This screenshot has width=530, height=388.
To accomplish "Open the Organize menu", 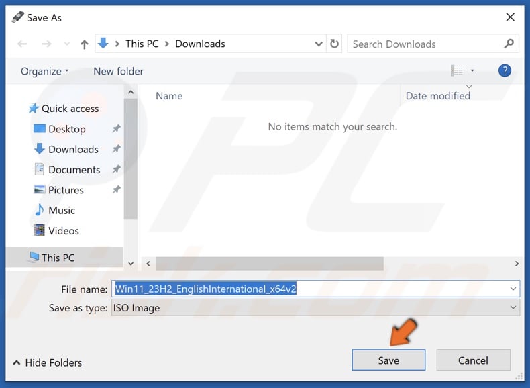I will tap(45, 71).
